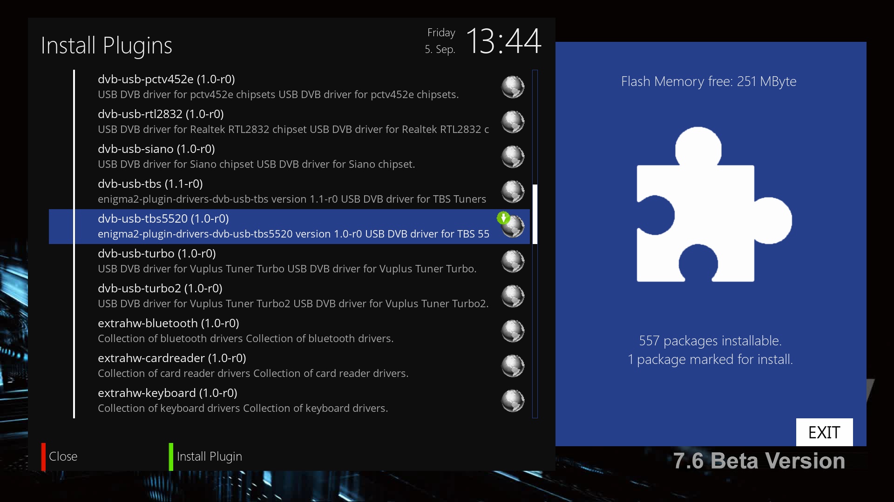Click '1 package marked for install.' text
This screenshot has width=894, height=502.
(710, 359)
